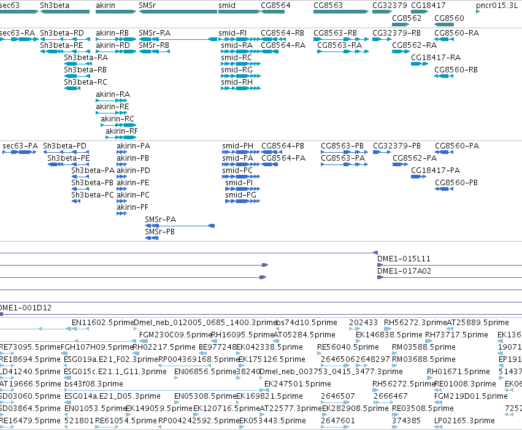Viewport: 522px width, 430px height.
Task: Click the DME1-015L11 clone label
Action: tap(404, 259)
